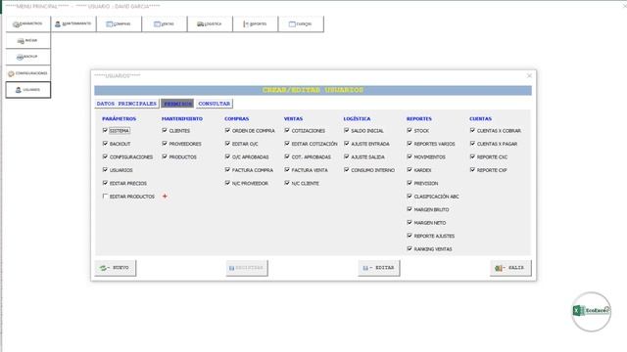This screenshot has width=627, height=352.
Task: Toggle the Clientes checkbox
Action: [165, 130]
